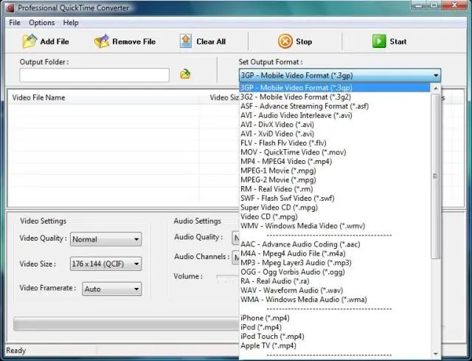This screenshot has height=361, width=472.
Task: Select MOV - QuickTime Video format
Action: (335, 152)
